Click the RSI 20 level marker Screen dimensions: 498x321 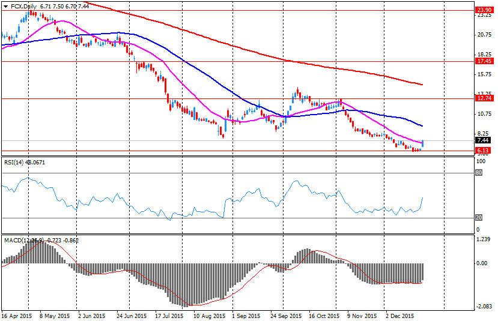(x=479, y=218)
